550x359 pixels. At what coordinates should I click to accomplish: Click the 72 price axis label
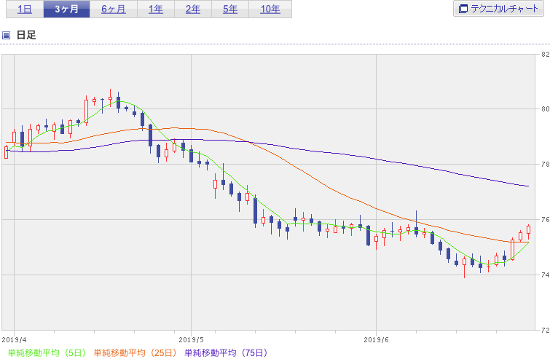(545, 330)
